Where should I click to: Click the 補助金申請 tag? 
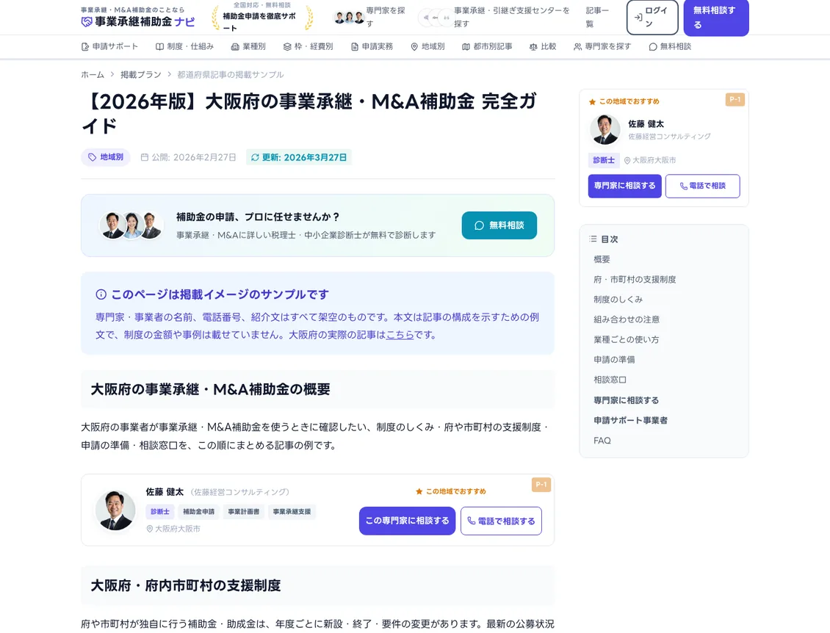[x=198, y=512]
